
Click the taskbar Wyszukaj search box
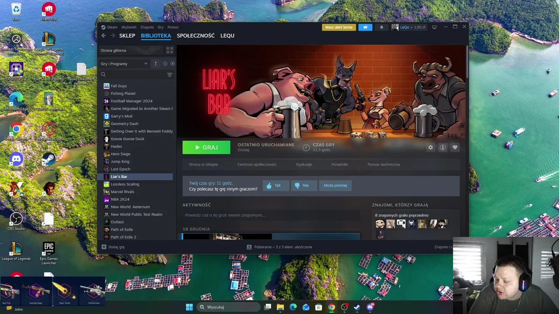(x=228, y=307)
